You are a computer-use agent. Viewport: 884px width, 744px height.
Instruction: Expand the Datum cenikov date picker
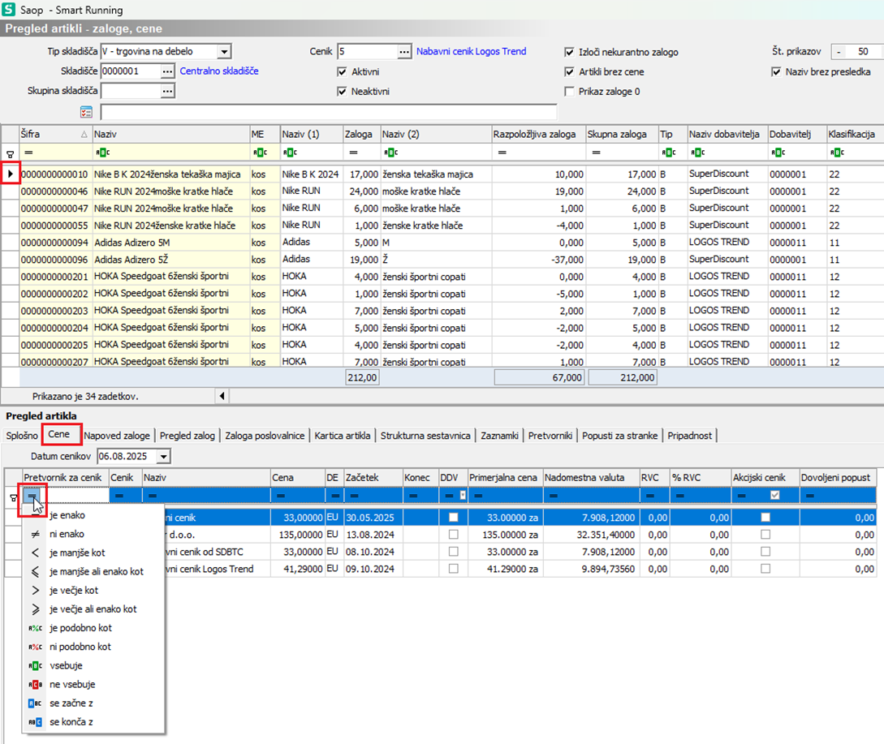tap(164, 457)
